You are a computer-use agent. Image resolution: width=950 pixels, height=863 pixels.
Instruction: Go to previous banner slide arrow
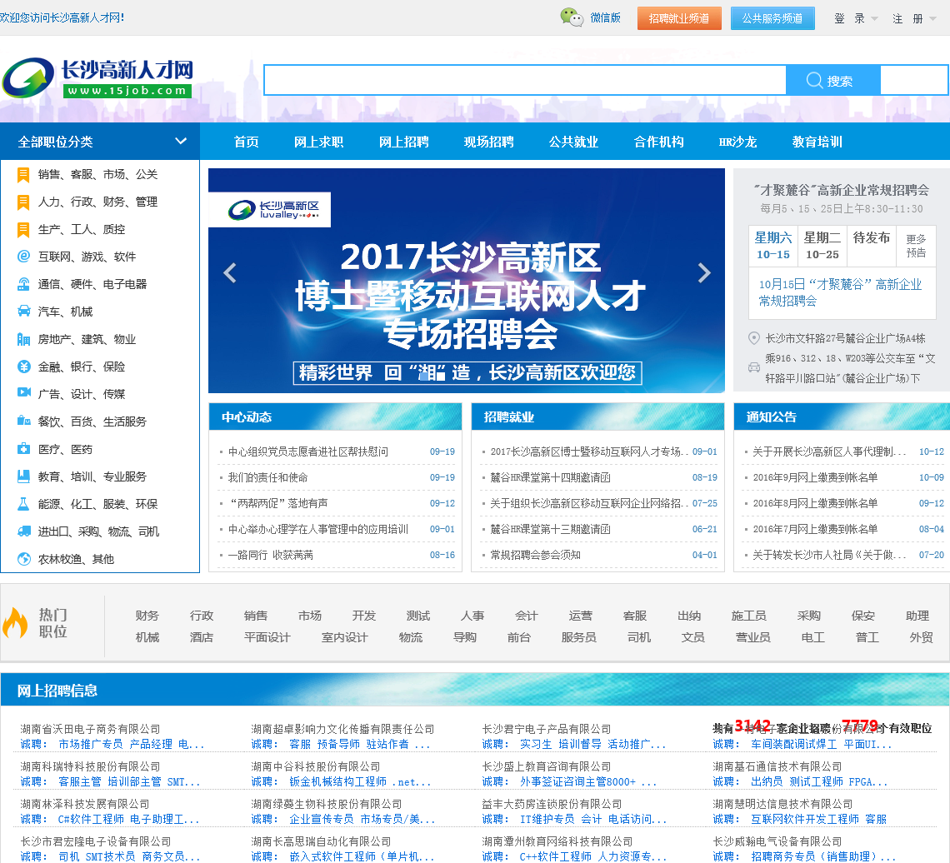click(230, 273)
